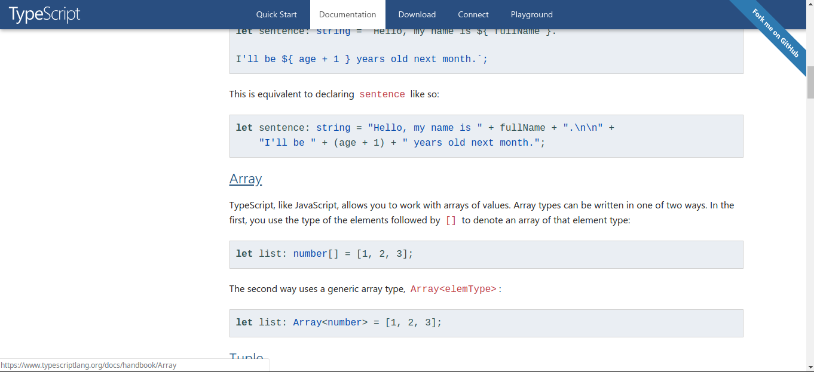Open the Quick Start page
The image size is (814, 372).
[277, 14]
